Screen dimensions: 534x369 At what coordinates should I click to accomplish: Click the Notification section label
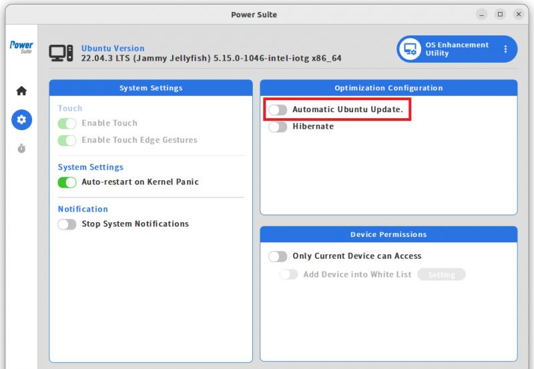pyautogui.click(x=83, y=209)
